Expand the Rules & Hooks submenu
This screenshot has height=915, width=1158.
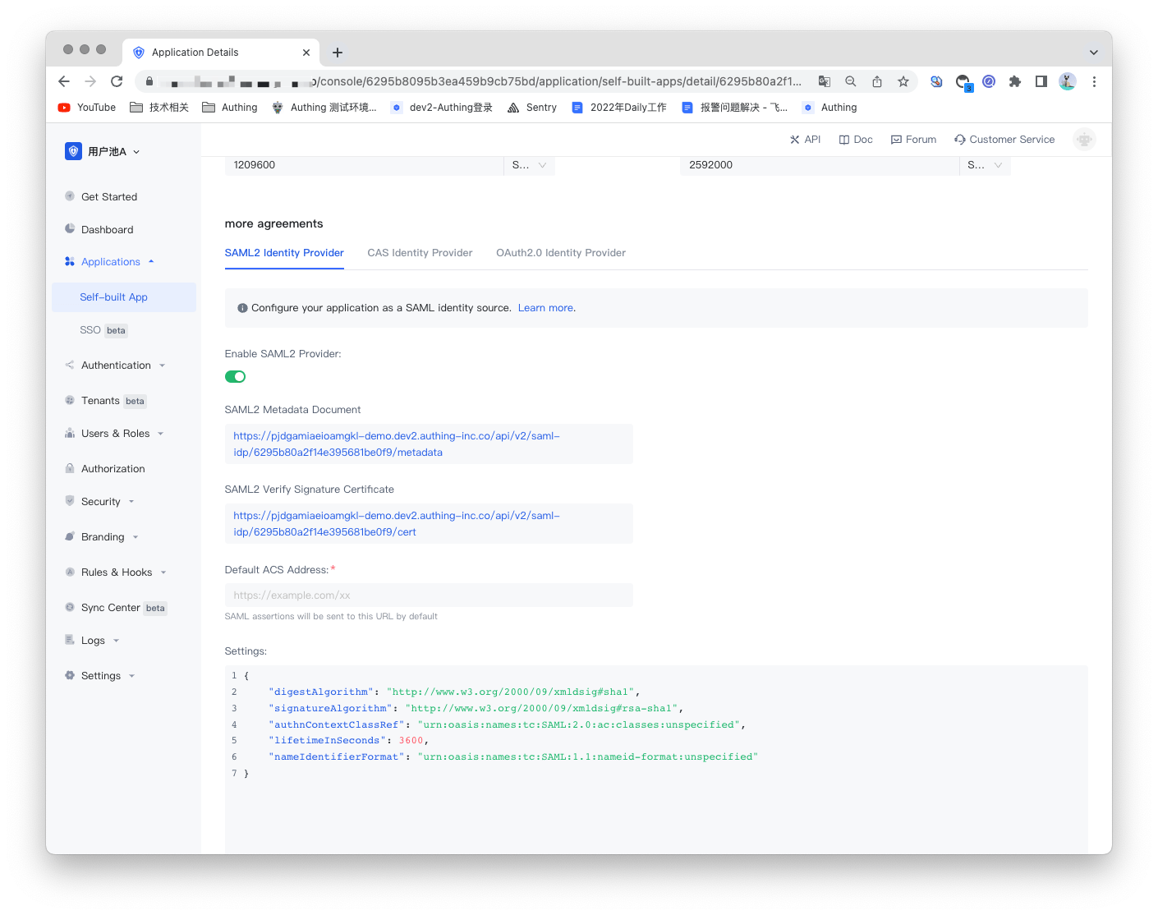116,572
